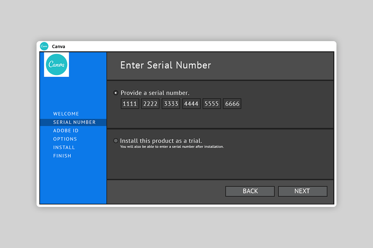Click the Canva window title text
This screenshot has height=248, width=373.
(59, 46)
